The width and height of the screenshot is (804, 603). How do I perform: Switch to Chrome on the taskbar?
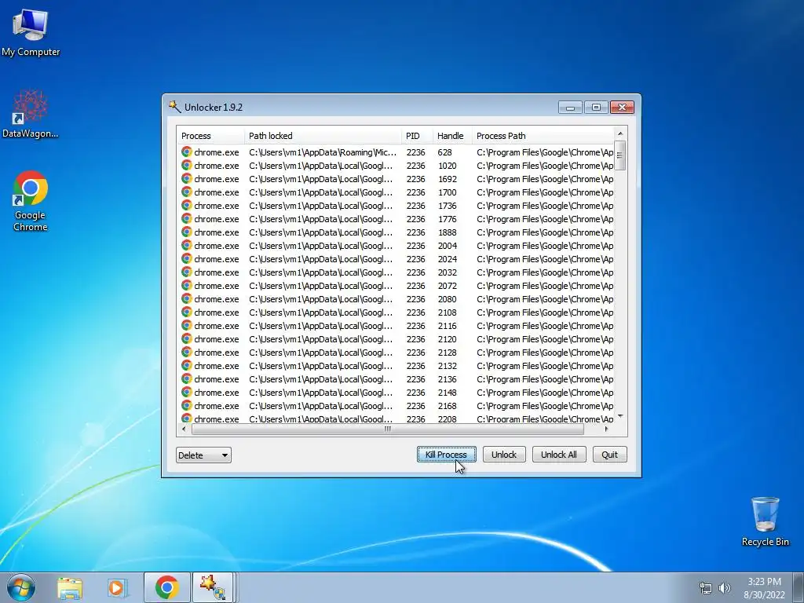(167, 587)
